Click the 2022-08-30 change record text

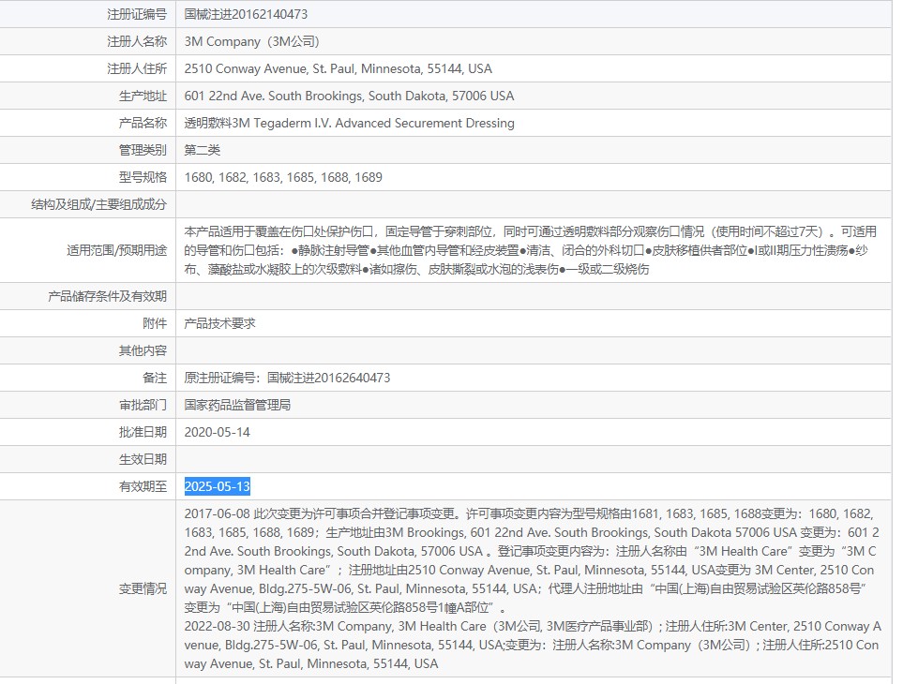533,645
